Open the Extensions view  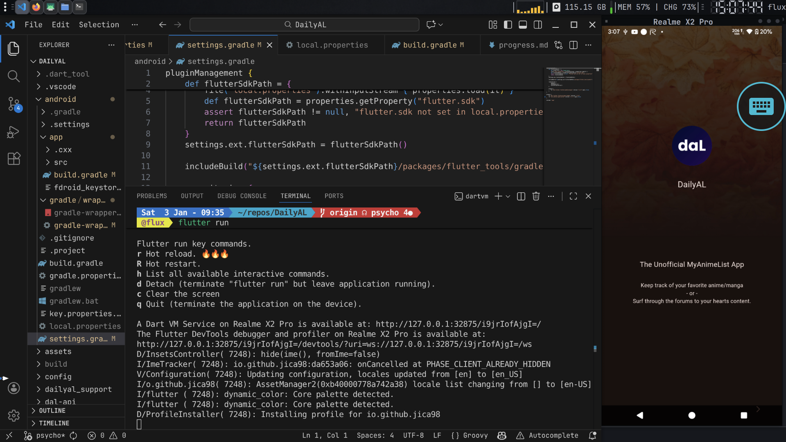pos(14,159)
